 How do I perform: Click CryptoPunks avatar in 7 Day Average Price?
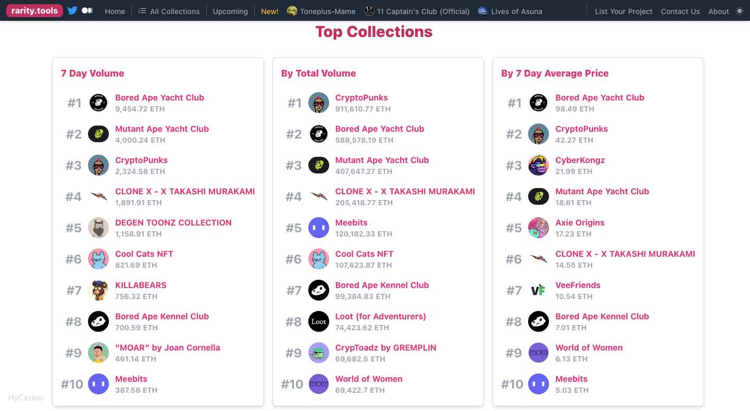539,134
